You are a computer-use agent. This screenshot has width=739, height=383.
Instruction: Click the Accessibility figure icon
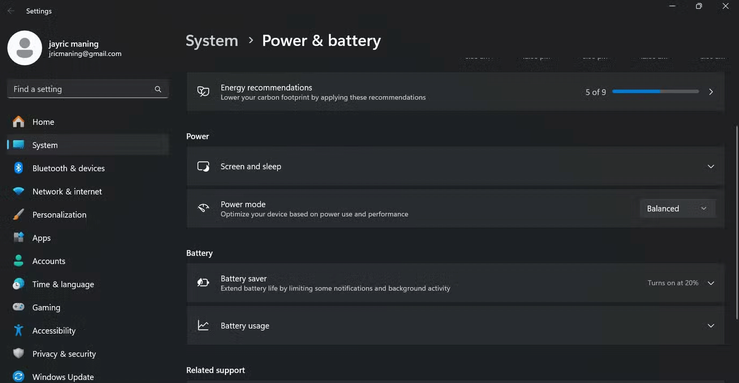[x=18, y=331]
